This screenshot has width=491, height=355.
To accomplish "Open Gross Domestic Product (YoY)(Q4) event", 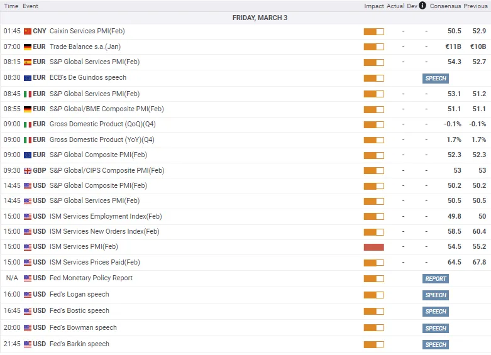I will (102, 139).
